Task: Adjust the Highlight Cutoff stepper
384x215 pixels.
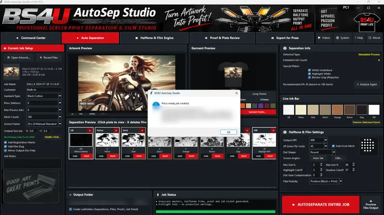Action: point(321,170)
